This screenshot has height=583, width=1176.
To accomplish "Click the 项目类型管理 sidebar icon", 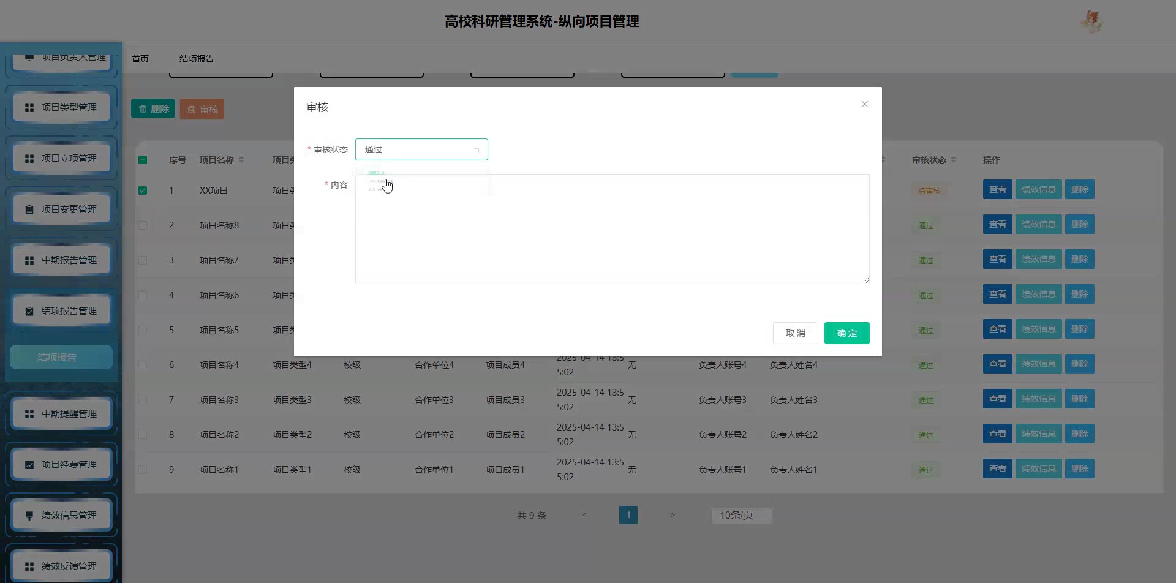I will [29, 108].
